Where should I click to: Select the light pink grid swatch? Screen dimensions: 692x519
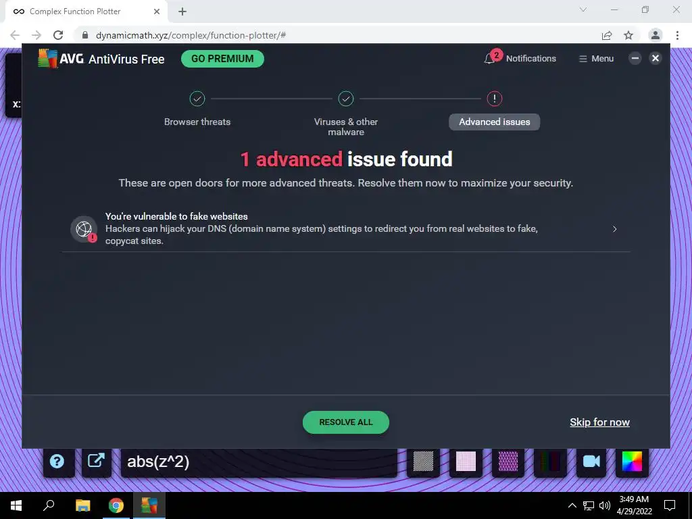pos(466,462)
